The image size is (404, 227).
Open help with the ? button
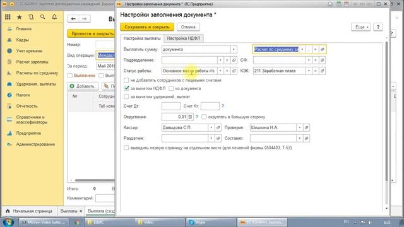coord(378,26)
